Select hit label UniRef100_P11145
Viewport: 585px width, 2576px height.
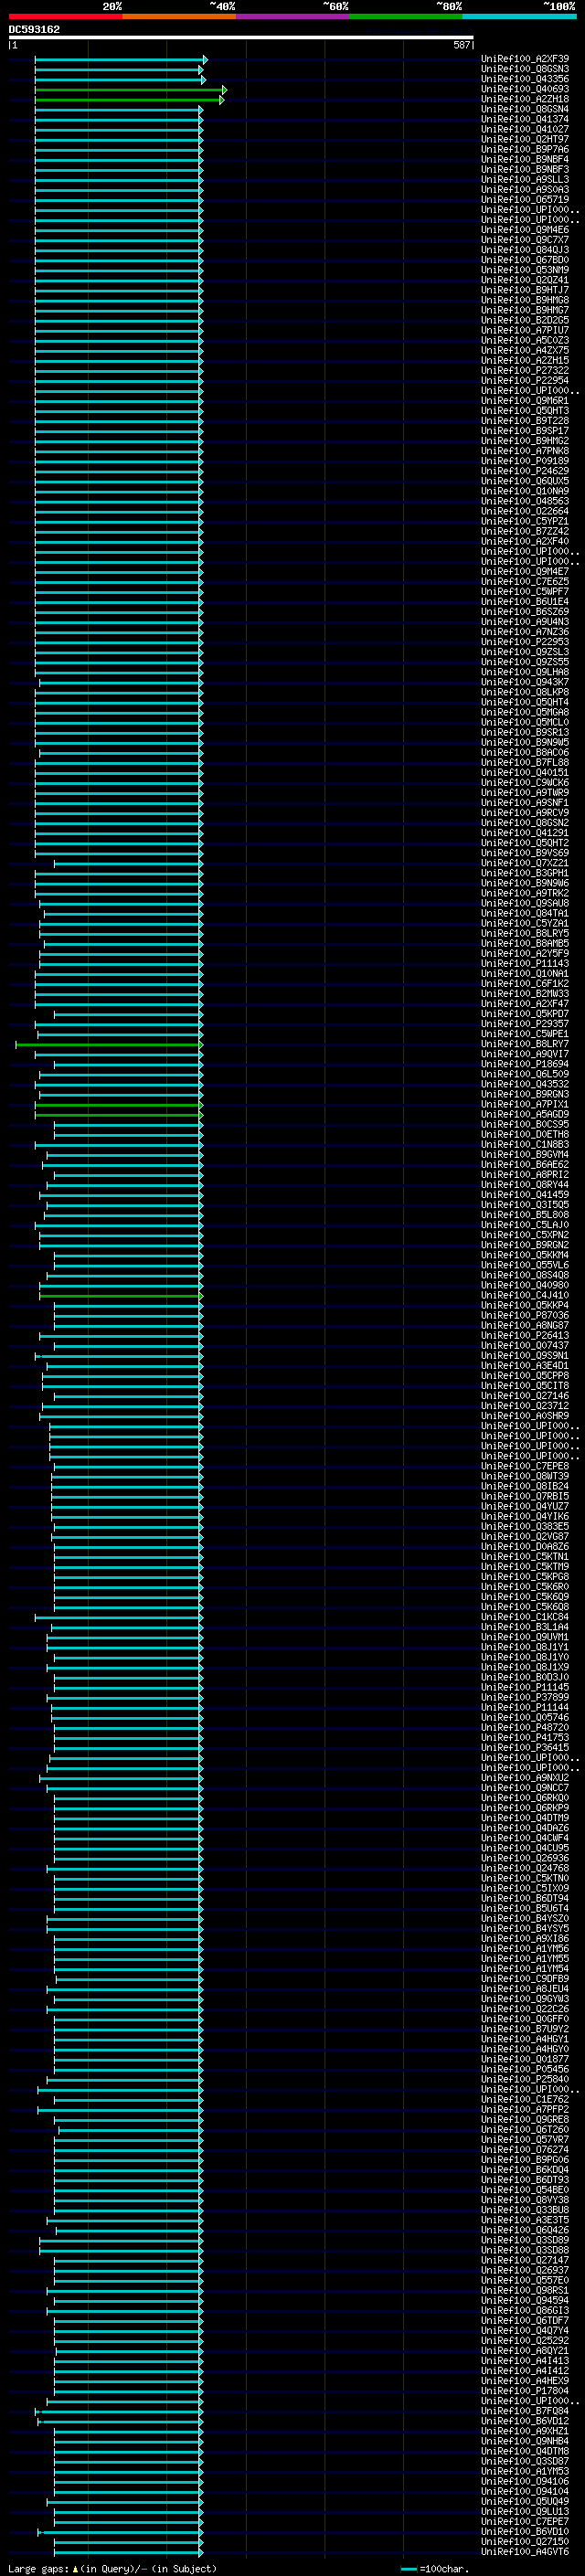point(525,1687)
